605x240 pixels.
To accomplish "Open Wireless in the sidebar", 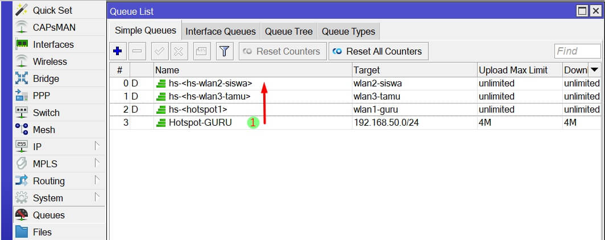I will point(49,61).
